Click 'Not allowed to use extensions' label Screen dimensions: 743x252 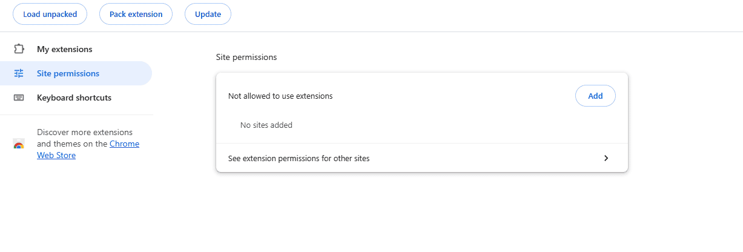point(280,96)
